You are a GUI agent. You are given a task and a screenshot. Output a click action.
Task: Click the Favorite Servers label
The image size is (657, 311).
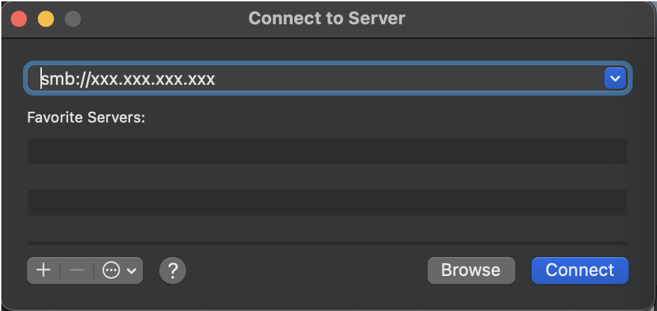pyautogui.click(x=86, y=117)
